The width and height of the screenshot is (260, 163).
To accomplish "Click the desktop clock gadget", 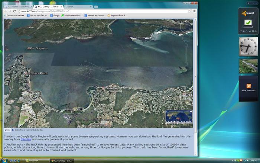I will (x=248, y=47).
